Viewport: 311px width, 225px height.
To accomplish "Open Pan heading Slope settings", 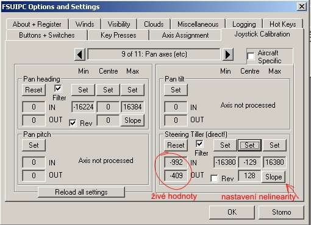I will (132, 120).
